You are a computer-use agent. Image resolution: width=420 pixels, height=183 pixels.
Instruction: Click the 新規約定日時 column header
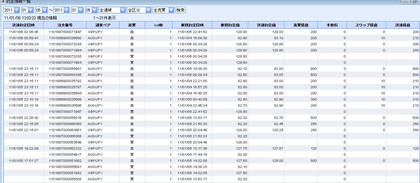click(192, 25)
